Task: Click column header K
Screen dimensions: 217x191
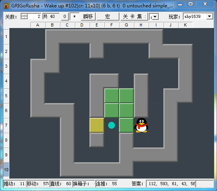Action: point(185,25)
